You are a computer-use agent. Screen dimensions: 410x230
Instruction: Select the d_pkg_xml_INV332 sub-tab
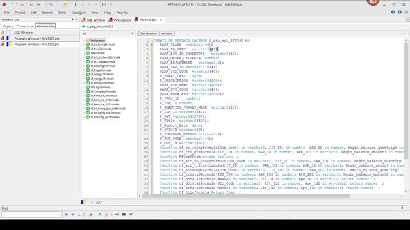[x=97, y=27]
